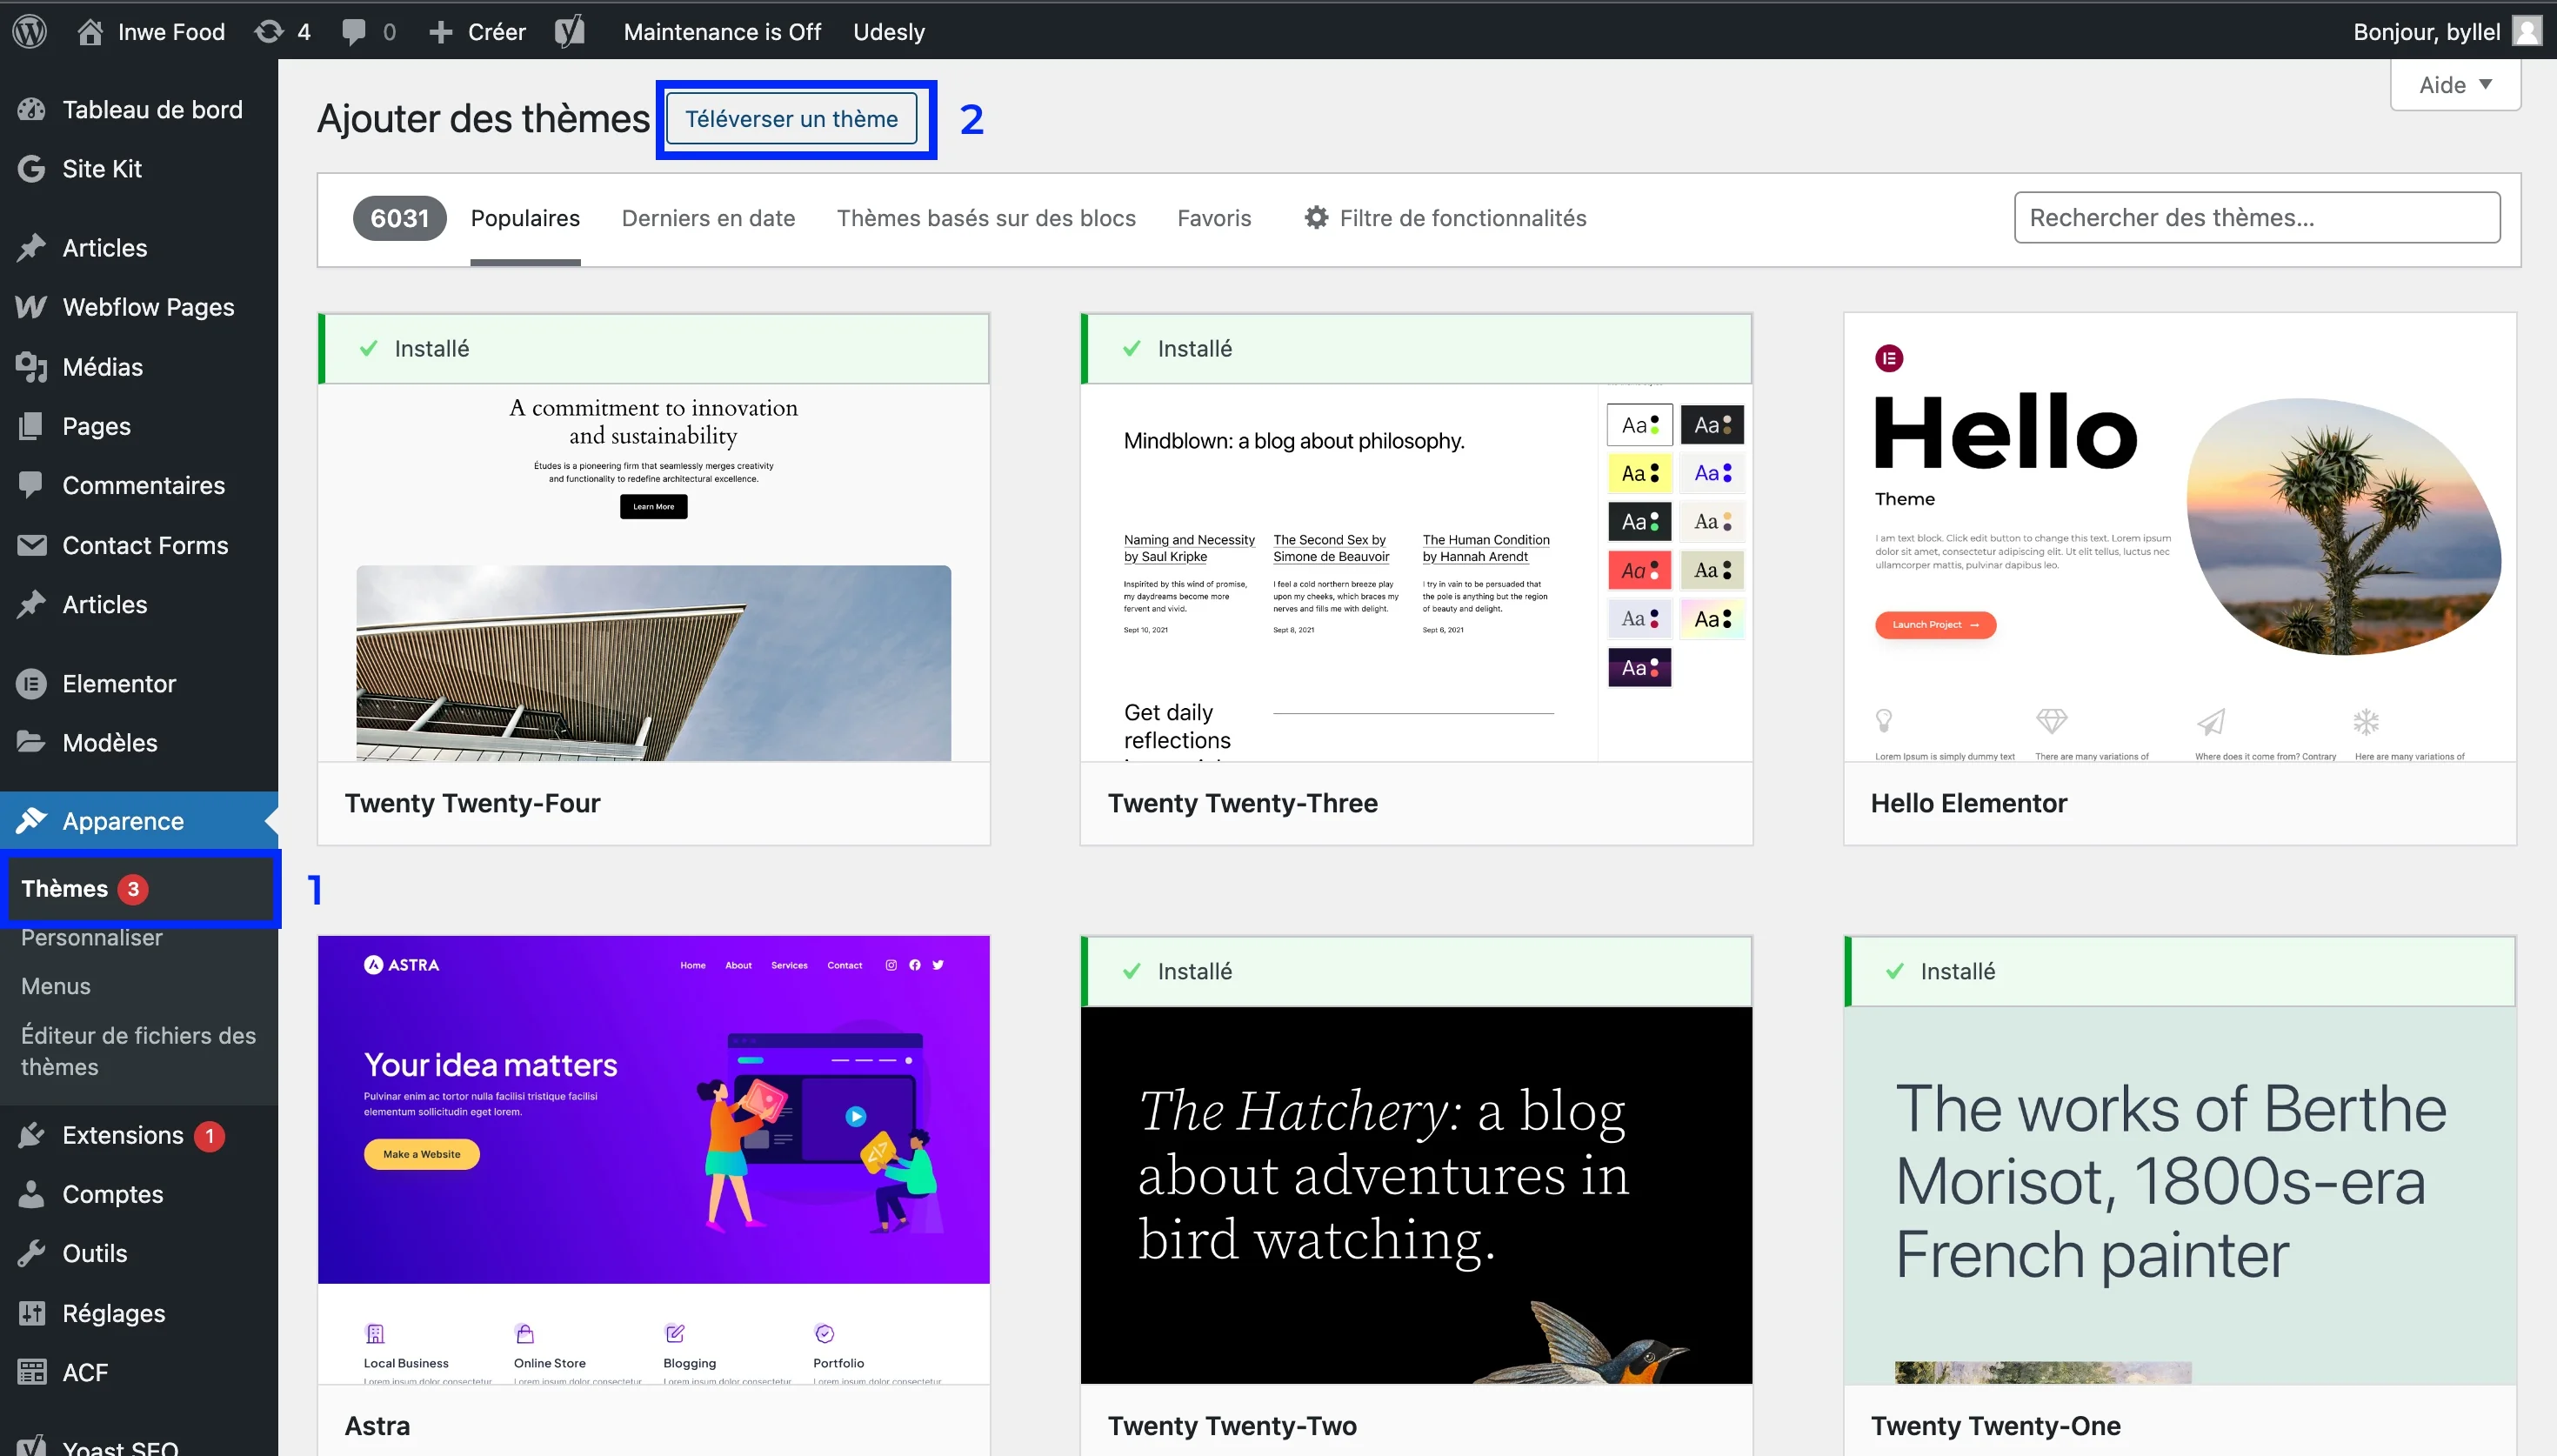Click the Contact Forms envelope icon
Screen dimensions: 2557x1456
click(x=31, y=545)
